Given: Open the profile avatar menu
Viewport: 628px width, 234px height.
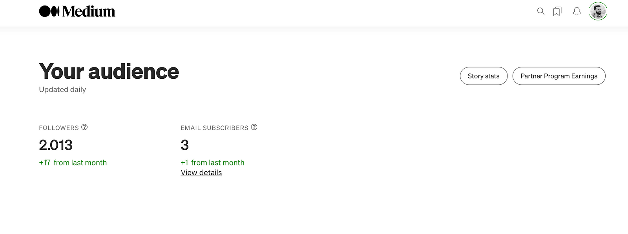Looking at the screenshot, I should (598, 11).
